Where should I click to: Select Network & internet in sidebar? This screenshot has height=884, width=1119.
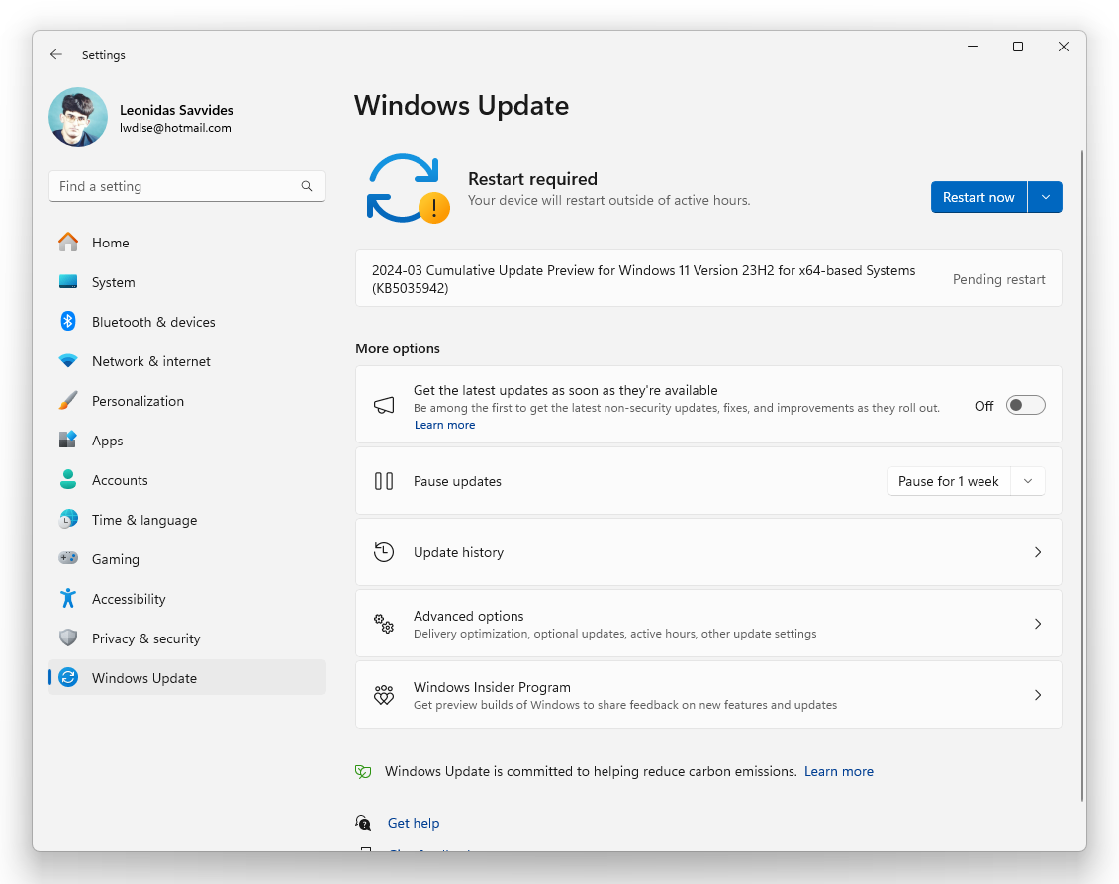click(x=187, y=361)
